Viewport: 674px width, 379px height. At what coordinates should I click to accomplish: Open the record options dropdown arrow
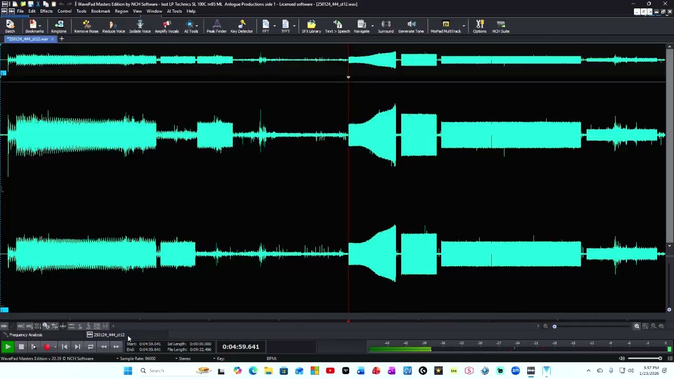(55, 347)
